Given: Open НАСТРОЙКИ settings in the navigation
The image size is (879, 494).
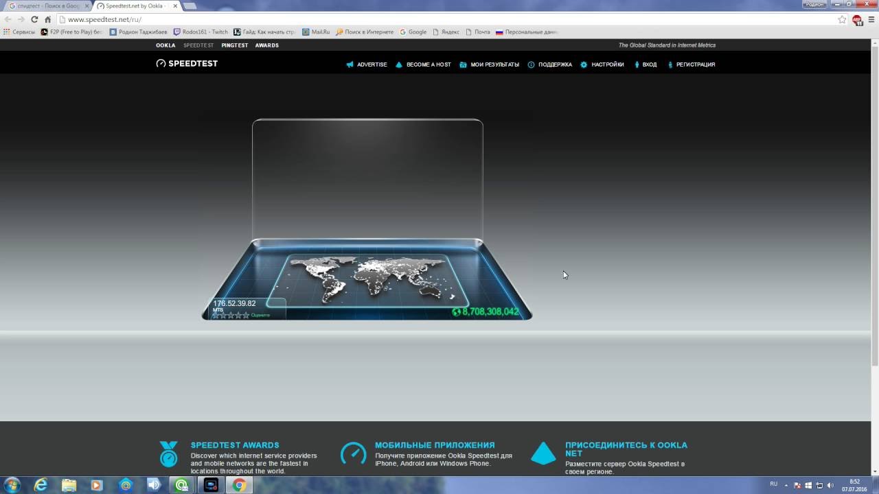Looking at the screenshot, I should click(x=602, y=64).
